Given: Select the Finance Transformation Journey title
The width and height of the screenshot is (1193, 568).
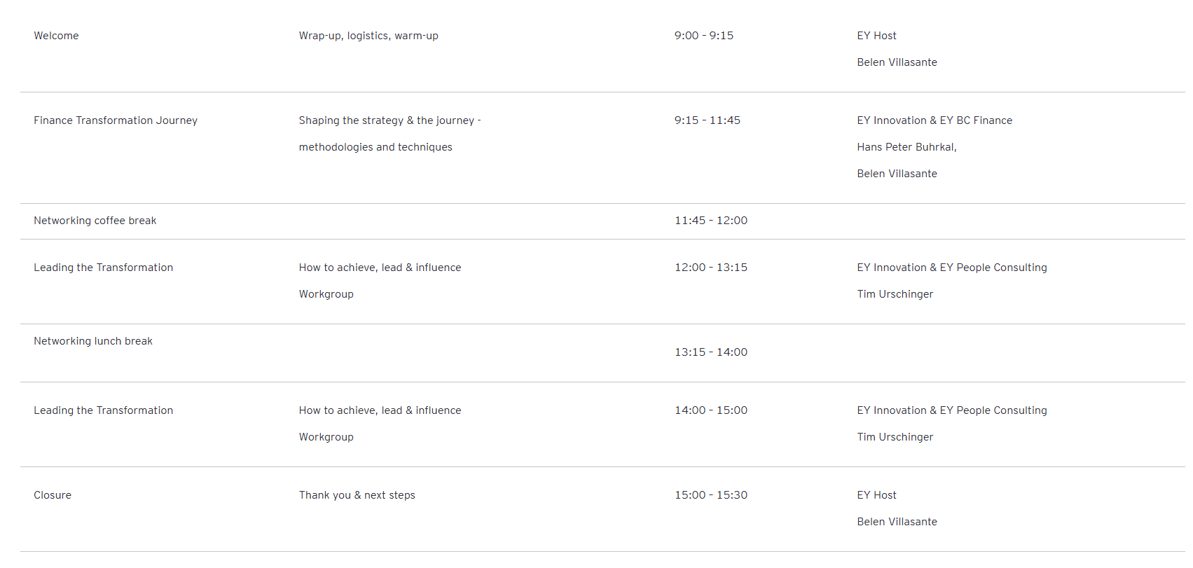Looking at the screenshot, I should point(116,120).
